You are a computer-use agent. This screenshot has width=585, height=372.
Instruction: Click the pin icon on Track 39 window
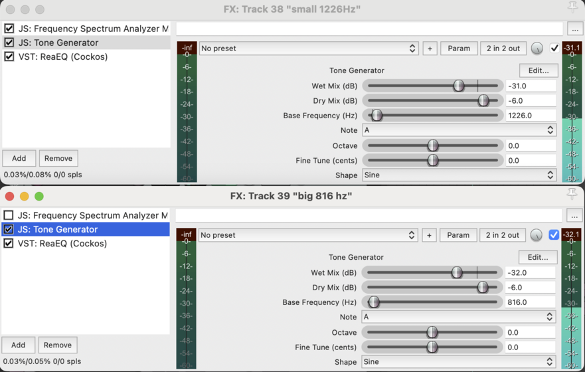[572, 194]
